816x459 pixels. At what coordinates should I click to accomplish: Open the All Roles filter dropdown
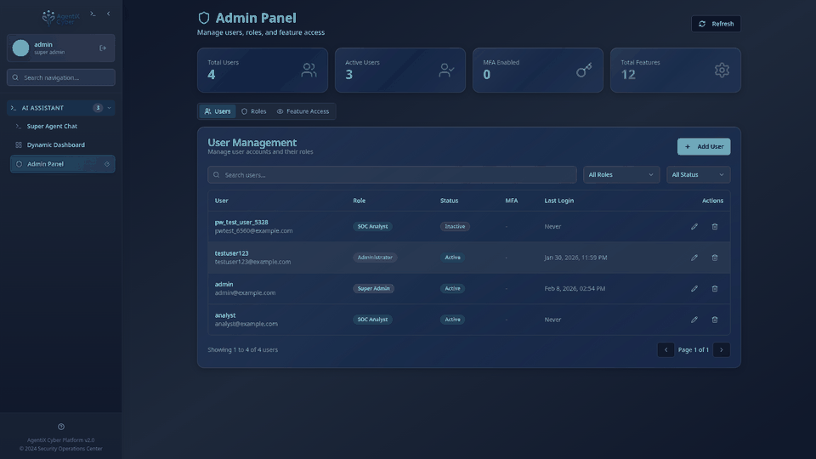pyautogui.click(x=620, y=175)
